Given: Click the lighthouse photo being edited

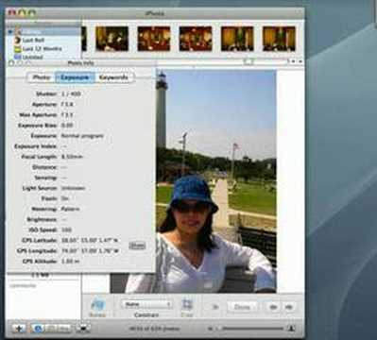Looking at the screenshot, I should (x=216, y=181).
